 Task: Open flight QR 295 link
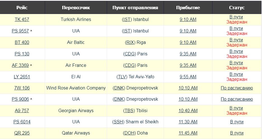point(22,133)
